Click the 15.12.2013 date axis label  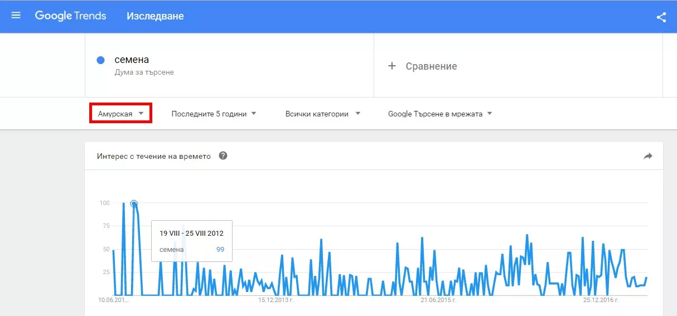click(x=276, y=300)
